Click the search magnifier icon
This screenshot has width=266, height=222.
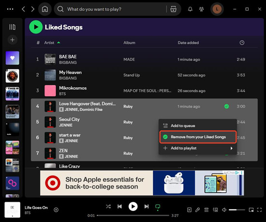[x=60, y=9]
